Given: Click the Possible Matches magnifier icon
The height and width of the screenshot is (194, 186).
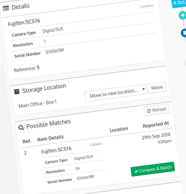Looking at the screenshot, I should 21,127.
